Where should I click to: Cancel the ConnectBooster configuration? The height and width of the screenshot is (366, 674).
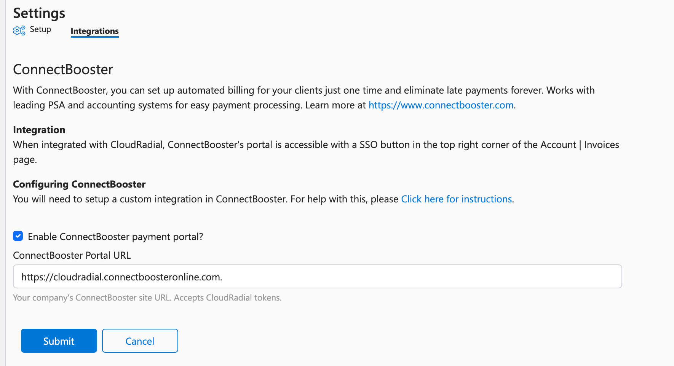pos(140,341)
